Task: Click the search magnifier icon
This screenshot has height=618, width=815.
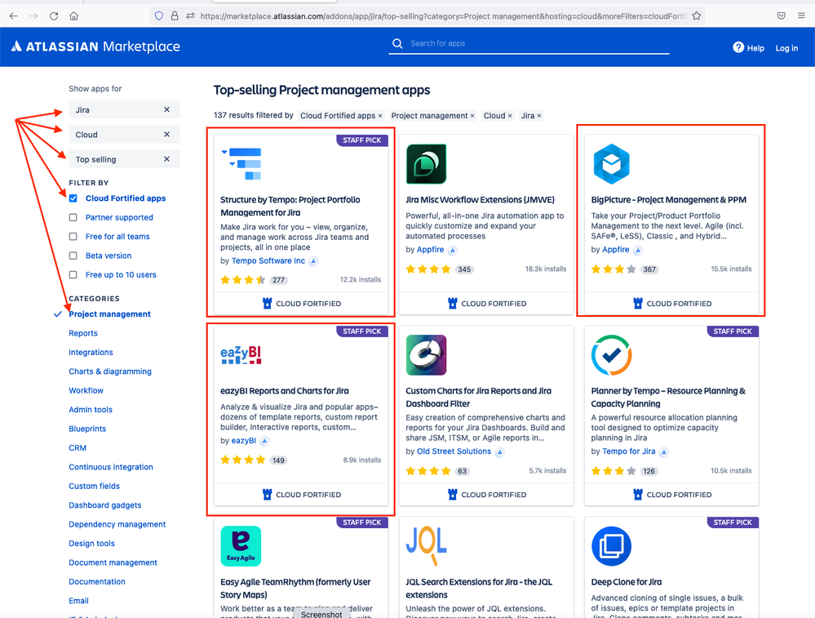Action: point(397,43)
